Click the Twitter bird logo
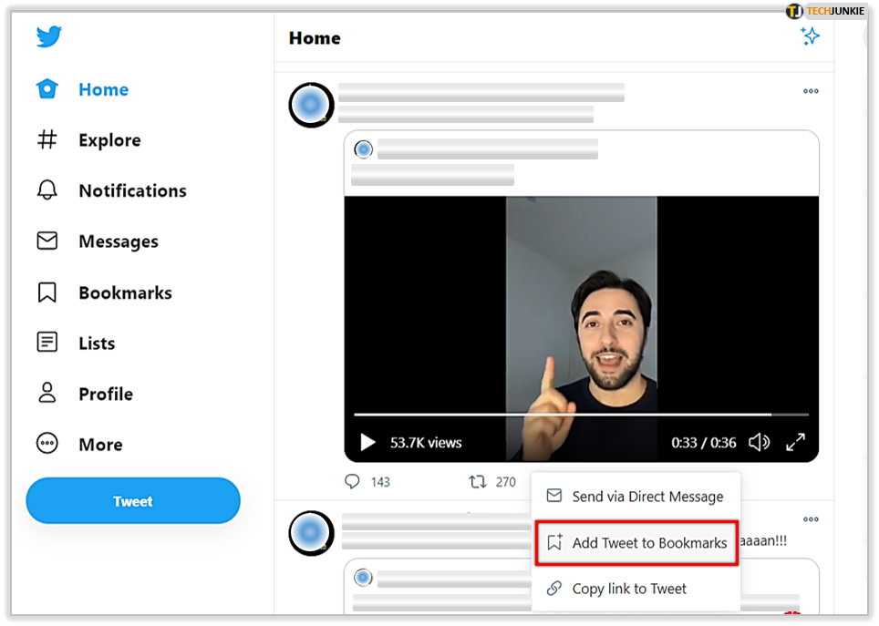The width and height of the screenshot is (879, 626). tap(48, 36)
